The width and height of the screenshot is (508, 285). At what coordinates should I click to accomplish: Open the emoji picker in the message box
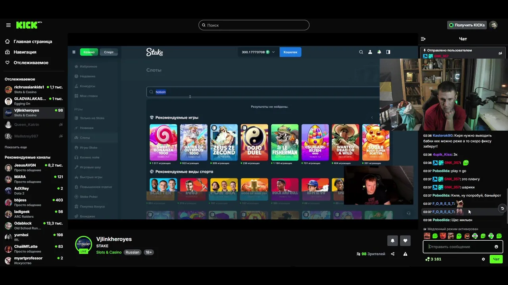[x=496, y=247]
